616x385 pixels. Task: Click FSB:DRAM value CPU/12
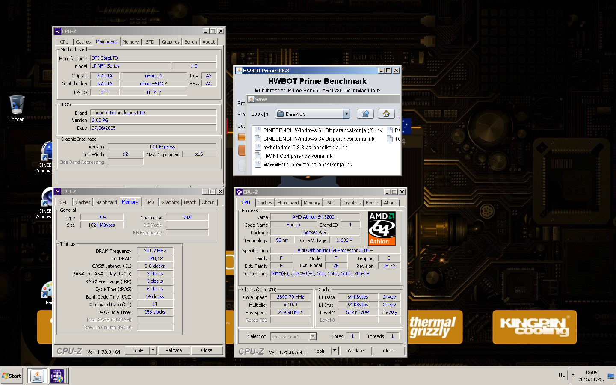pos(155,258)
